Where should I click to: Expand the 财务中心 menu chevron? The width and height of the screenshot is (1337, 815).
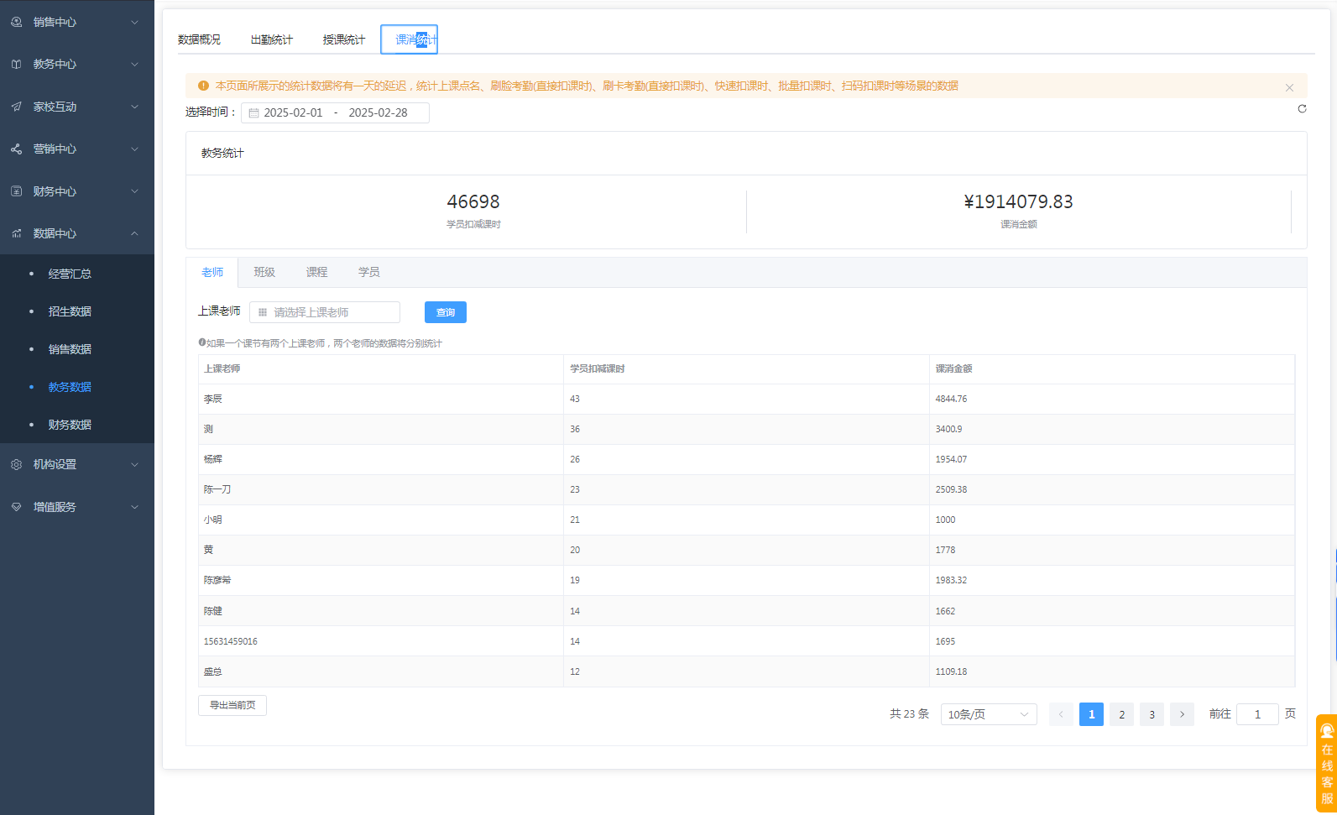tap(134, 191)
